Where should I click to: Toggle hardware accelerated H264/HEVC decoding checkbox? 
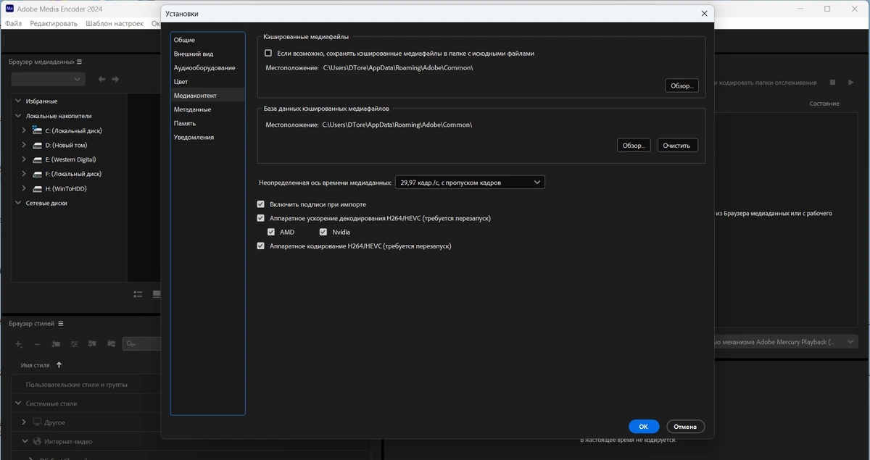[x=261, y=218]
